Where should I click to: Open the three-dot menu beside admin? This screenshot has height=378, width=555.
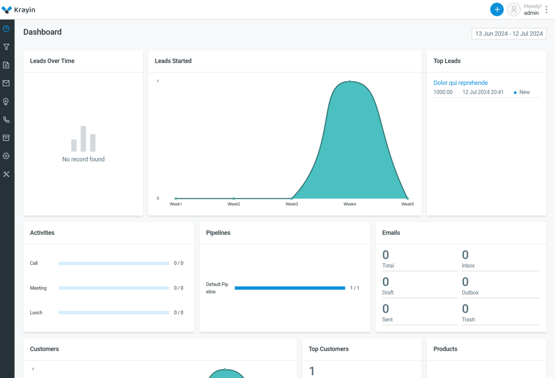(x=546, y=10)
